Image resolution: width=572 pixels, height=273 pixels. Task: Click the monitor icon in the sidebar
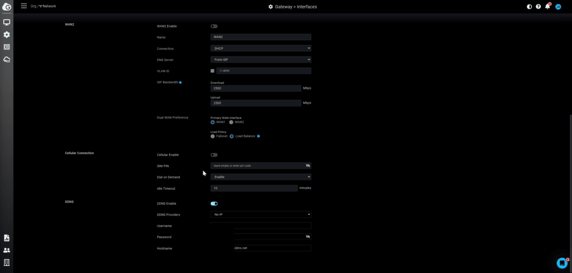(7, 22)
